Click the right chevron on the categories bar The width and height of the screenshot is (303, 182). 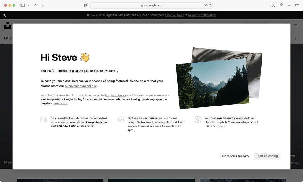295,38
